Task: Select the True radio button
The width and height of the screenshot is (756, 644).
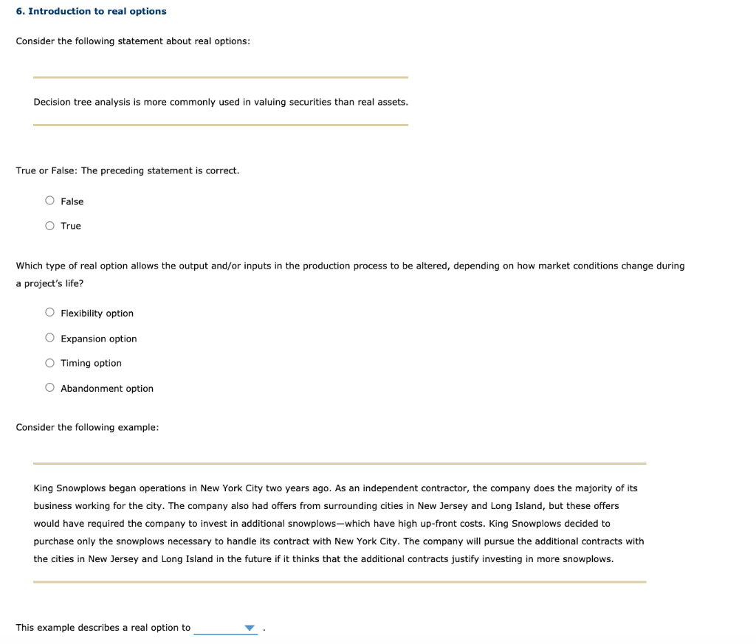Action: coord(49,224)
